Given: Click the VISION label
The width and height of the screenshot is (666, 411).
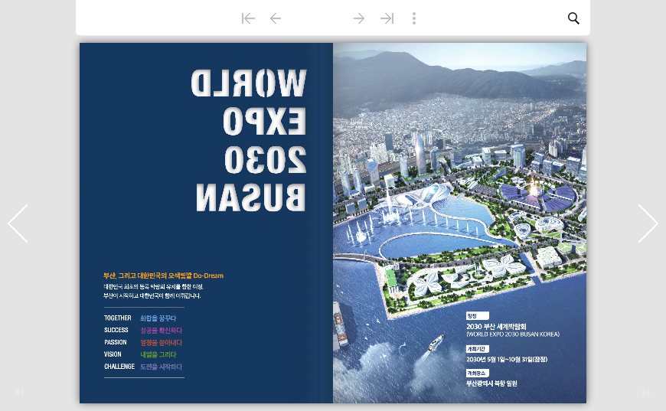Looking at the screenshot, I should pos(113,354).
